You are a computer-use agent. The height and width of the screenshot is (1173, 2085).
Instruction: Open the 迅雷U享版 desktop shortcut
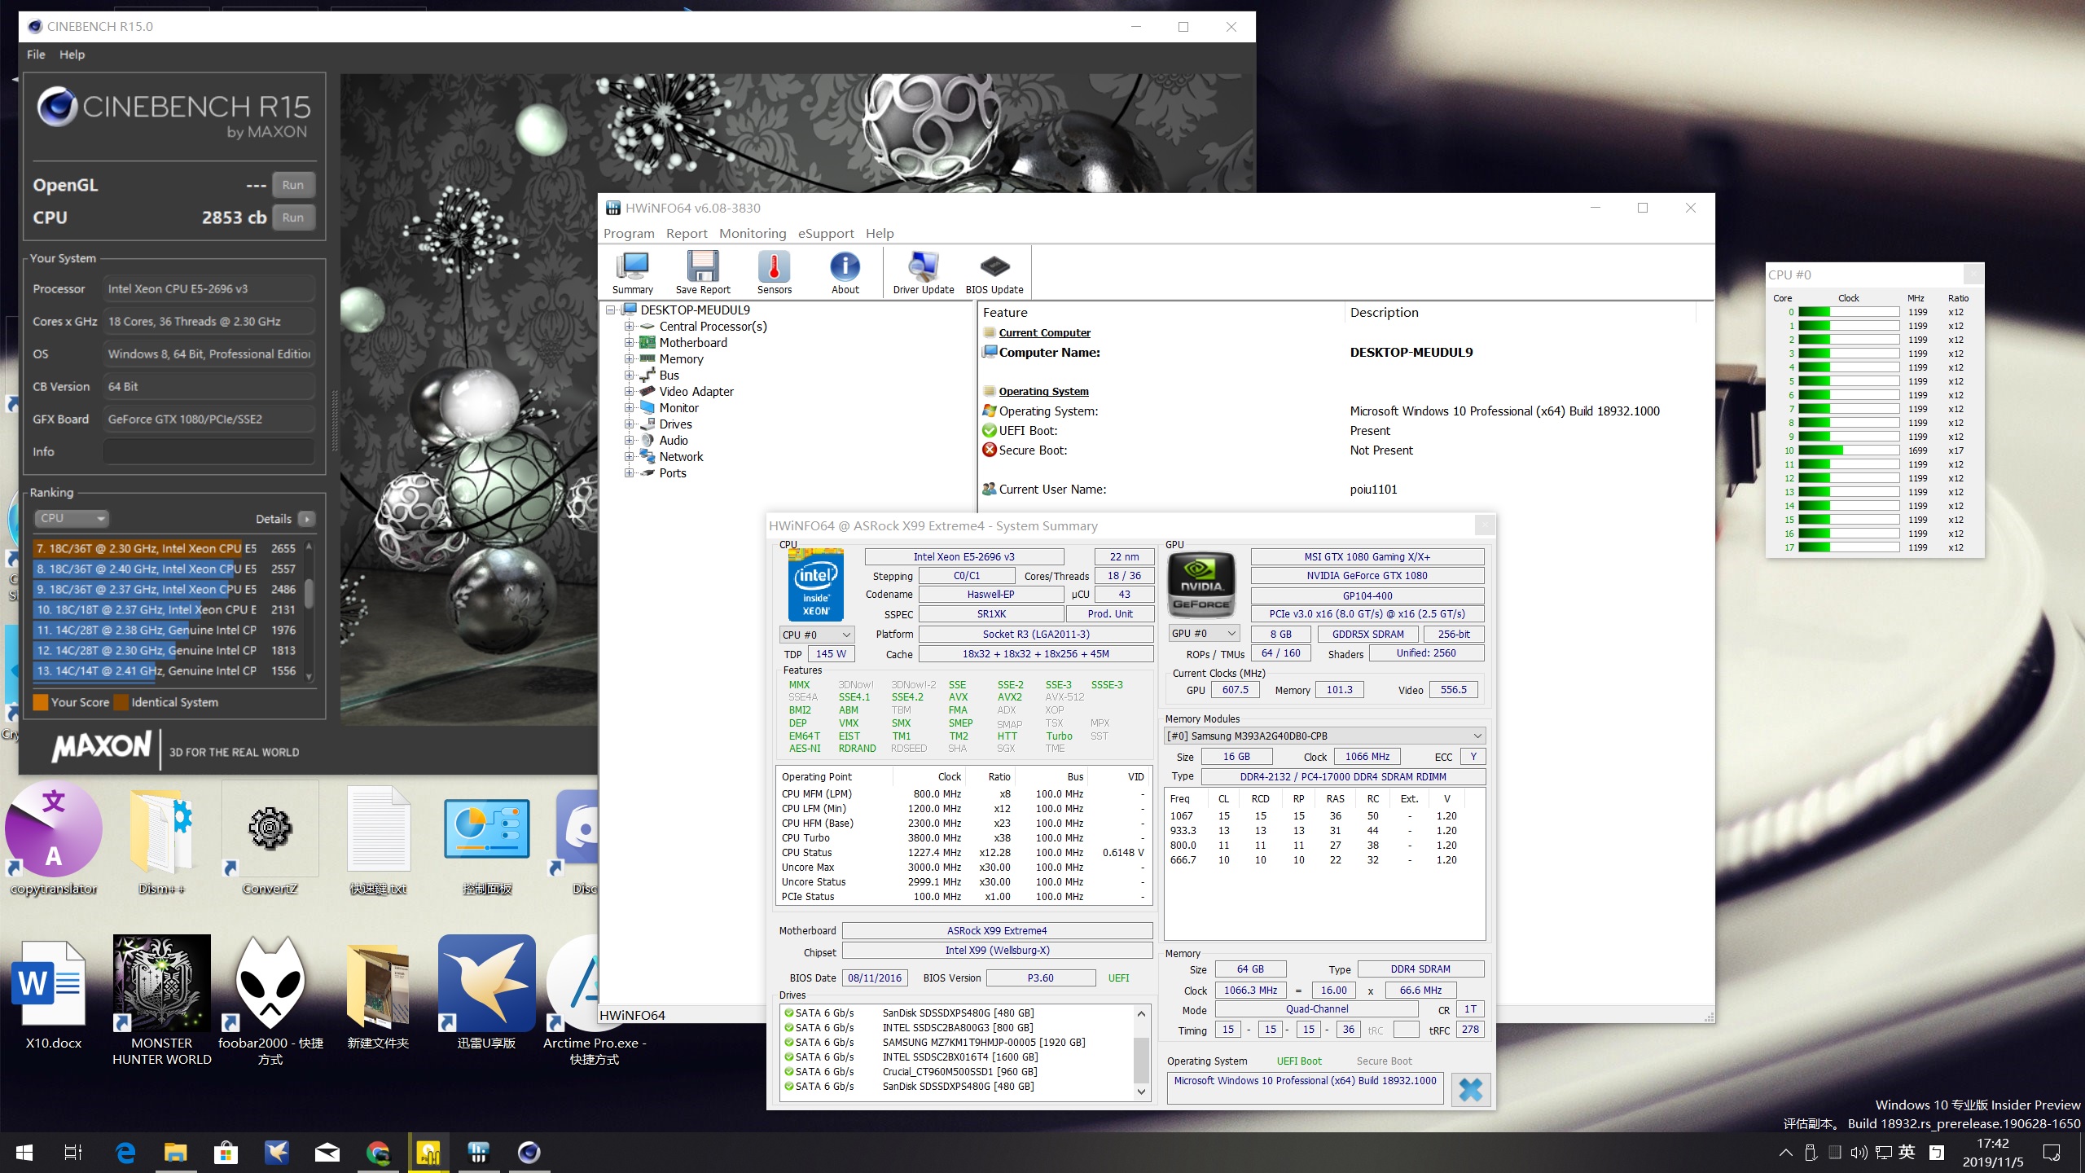click(486, 992)
